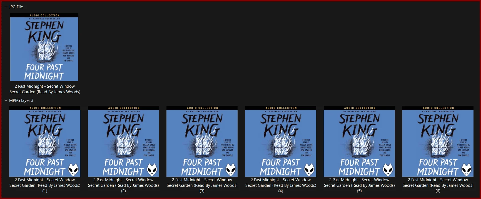481x199 pixels.
Task: Click the foobar2000 alien icon on file (4)
Action: click(x=309, y=170)
